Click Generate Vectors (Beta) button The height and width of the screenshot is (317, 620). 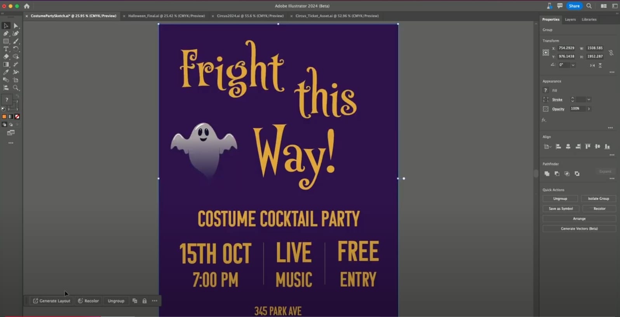(x=579, y=229)
